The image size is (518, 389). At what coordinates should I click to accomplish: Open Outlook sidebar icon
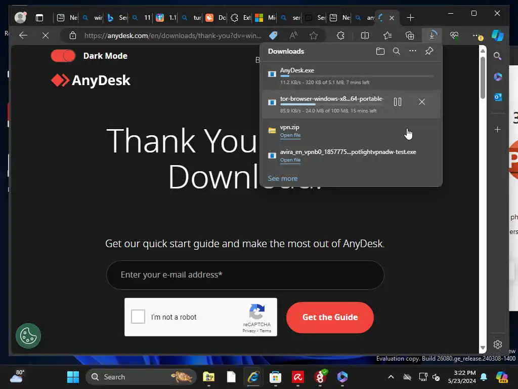coord(498,97)
